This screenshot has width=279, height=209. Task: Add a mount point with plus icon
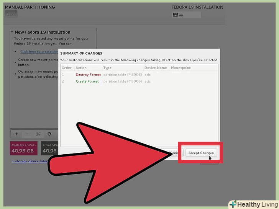(16, 134)
